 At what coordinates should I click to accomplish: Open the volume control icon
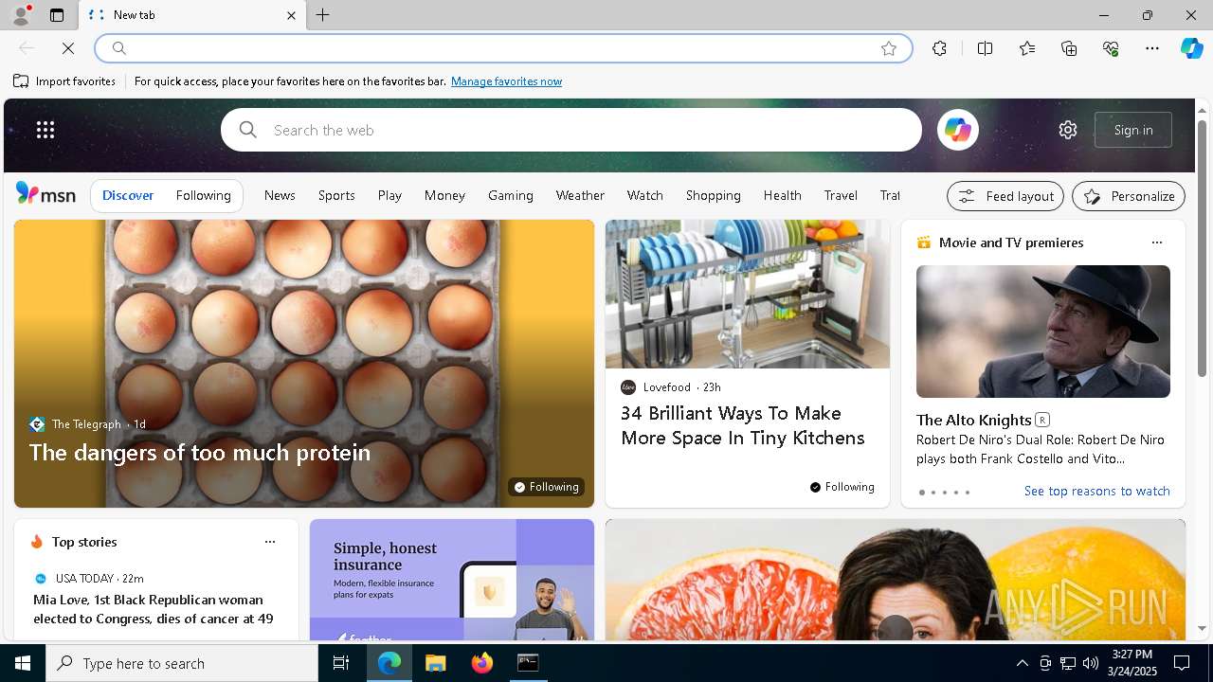(1091, 663)
